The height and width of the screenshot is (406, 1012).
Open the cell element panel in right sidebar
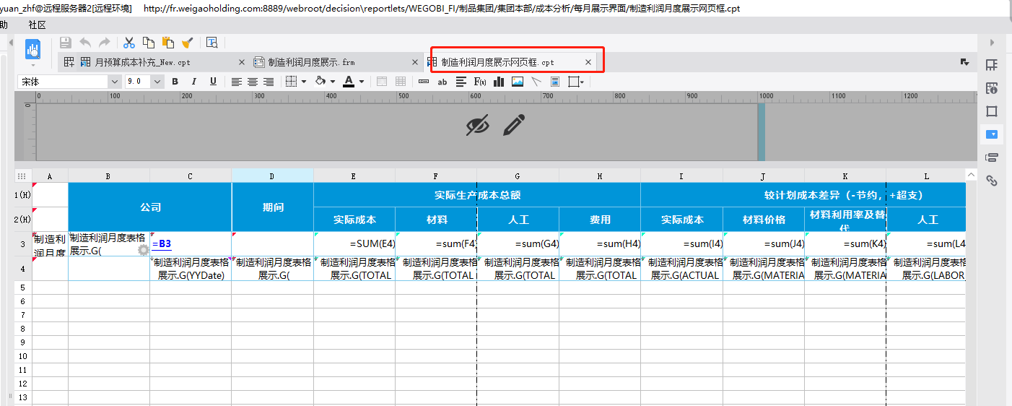(992, 65)
